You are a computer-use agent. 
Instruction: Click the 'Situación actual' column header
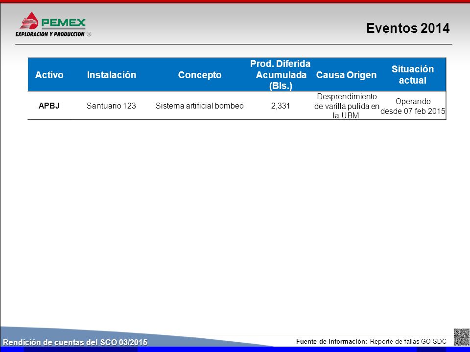tap(412, 75)
